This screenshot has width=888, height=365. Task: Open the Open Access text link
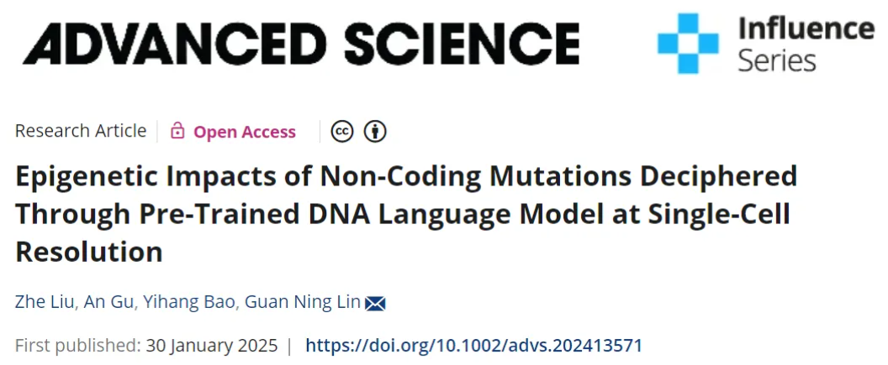pyautogui.click(x=245, y=132)
